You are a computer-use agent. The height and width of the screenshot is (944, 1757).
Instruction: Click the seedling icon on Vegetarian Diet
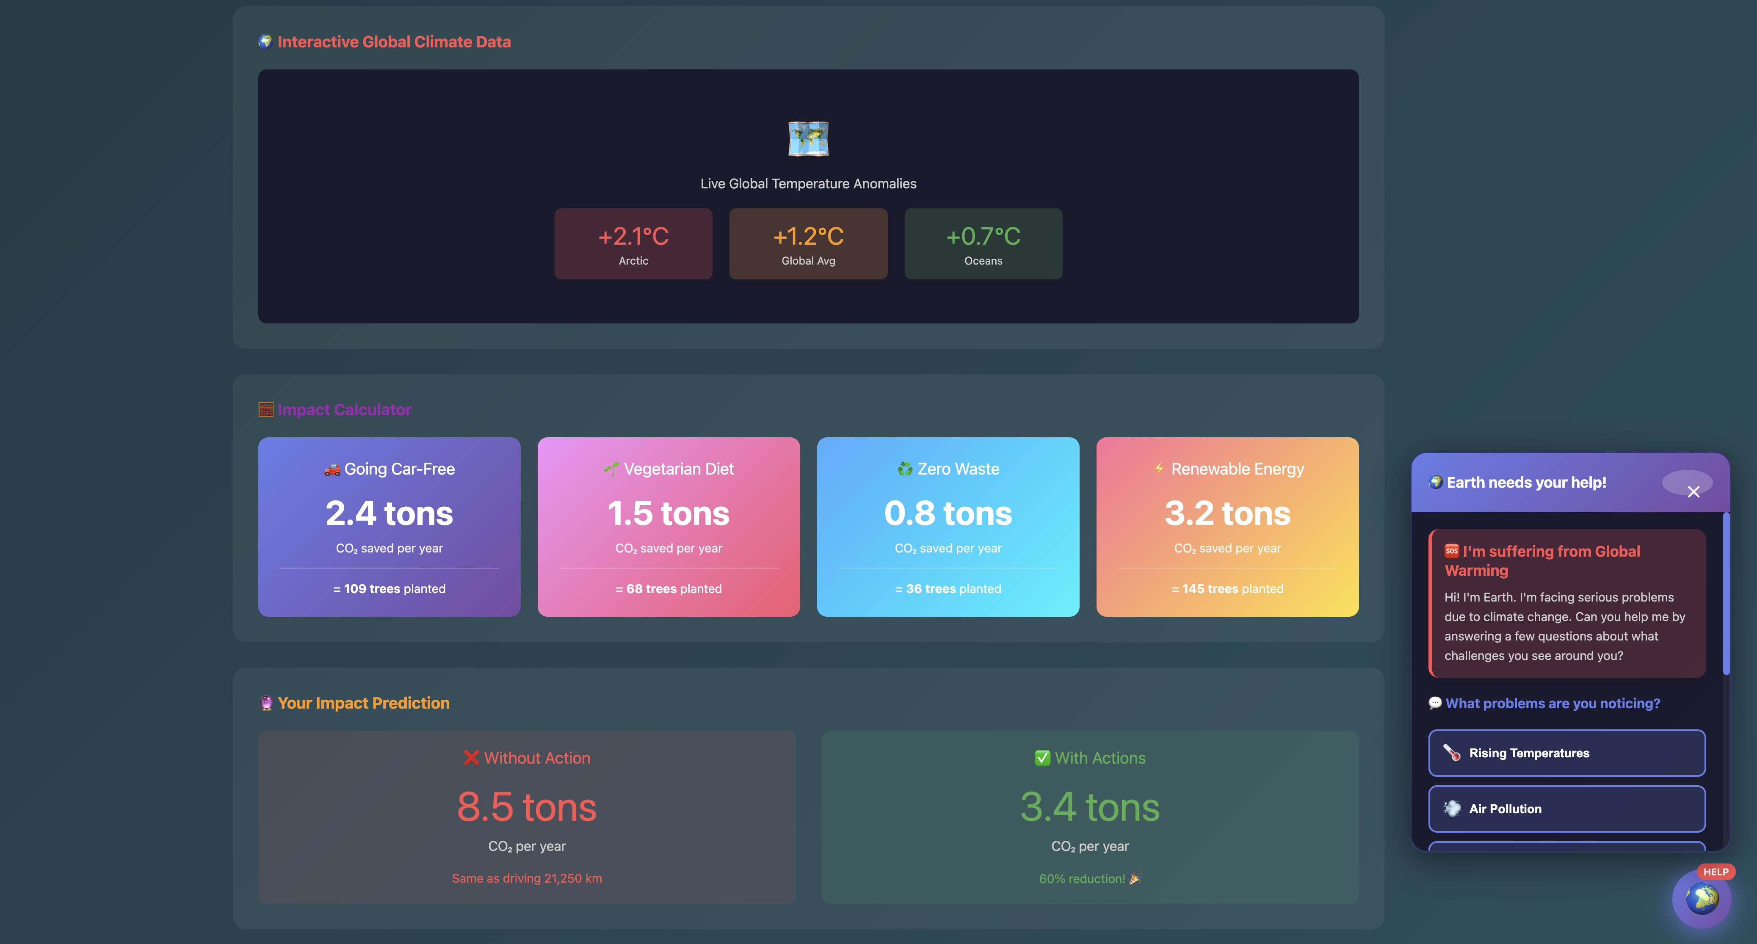(x=611, y=469)
